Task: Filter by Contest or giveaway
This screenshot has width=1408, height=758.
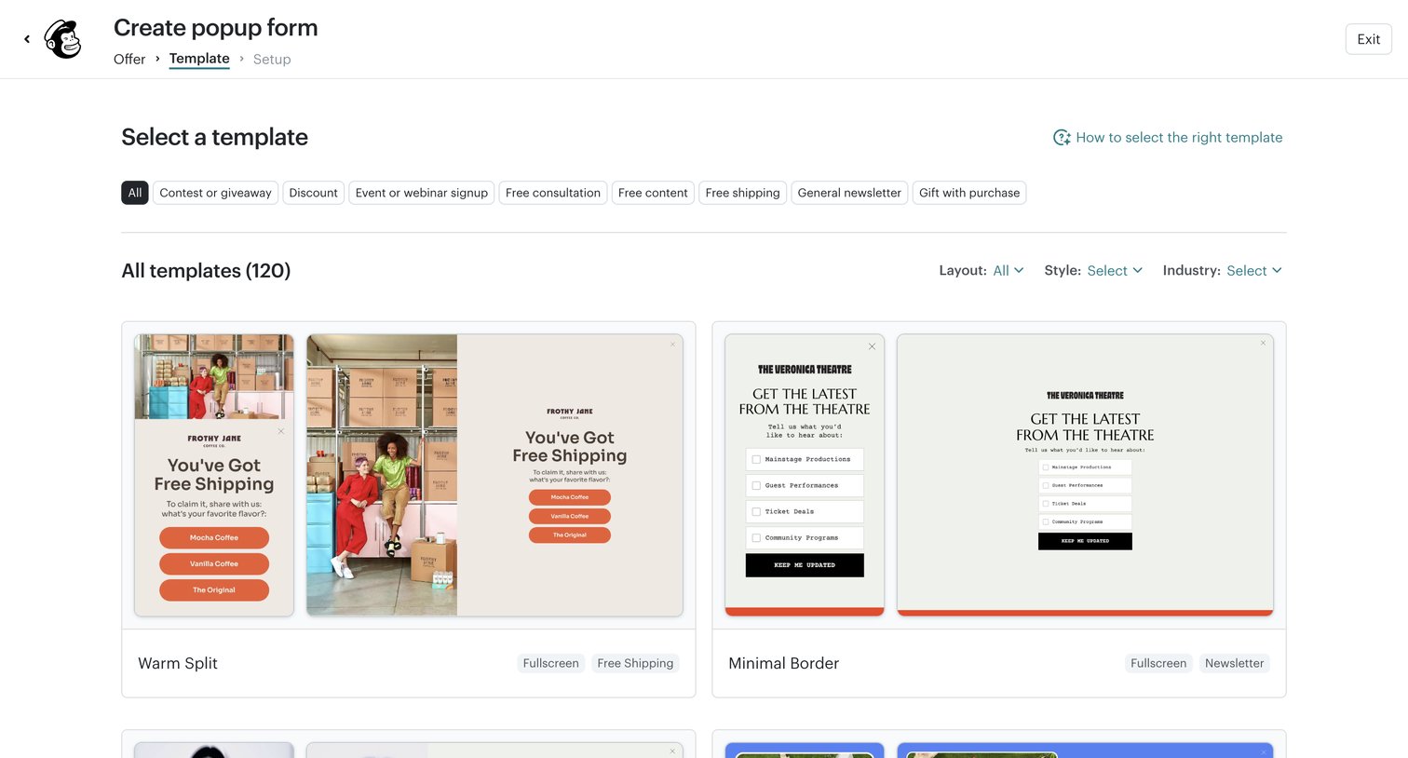Action: (x=215, y=193)
